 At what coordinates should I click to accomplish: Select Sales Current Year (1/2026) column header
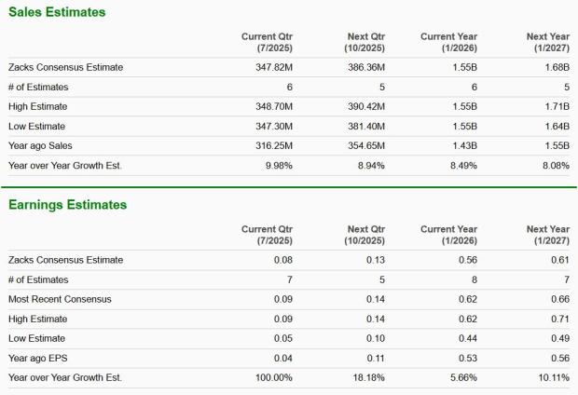point(448,42)
